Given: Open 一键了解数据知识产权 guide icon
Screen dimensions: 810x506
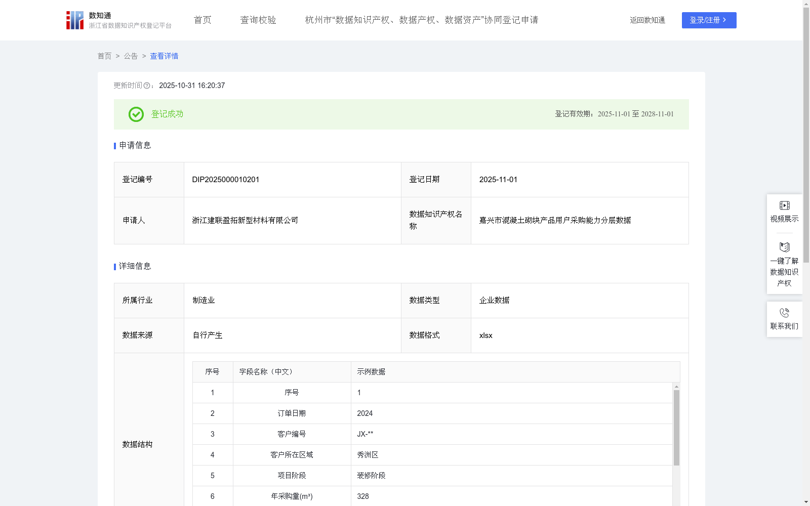Looking at the screenshot, I should pyautogui.click(x=784, y=247).
